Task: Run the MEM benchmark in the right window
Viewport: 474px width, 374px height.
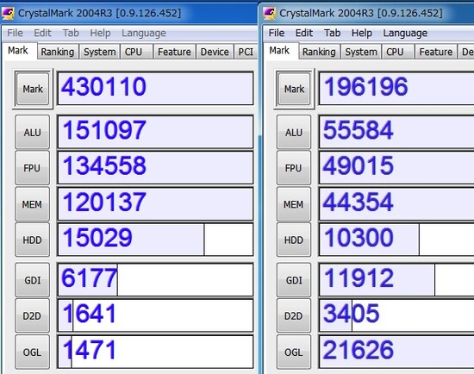Action: click(x=294, y=204)
